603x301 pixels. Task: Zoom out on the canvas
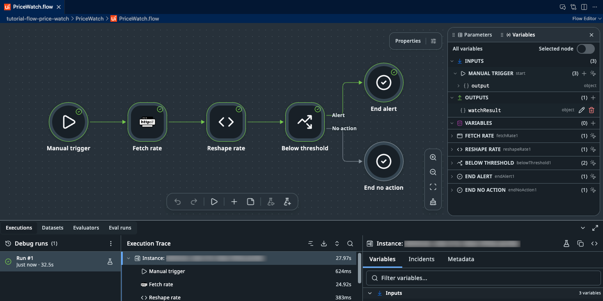(433, 172)
